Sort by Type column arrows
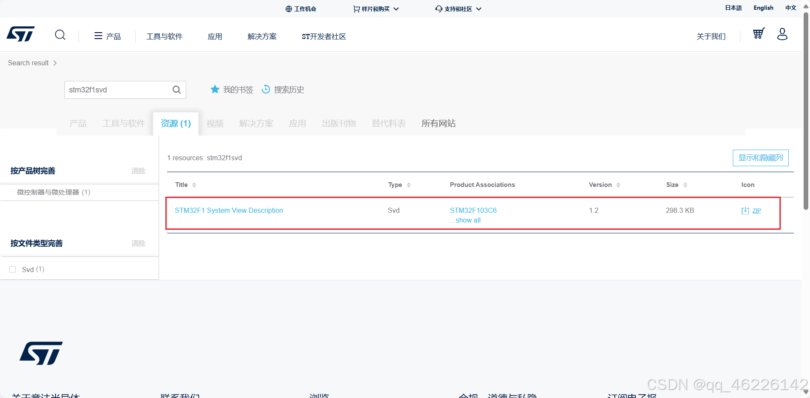 [409, 185]
